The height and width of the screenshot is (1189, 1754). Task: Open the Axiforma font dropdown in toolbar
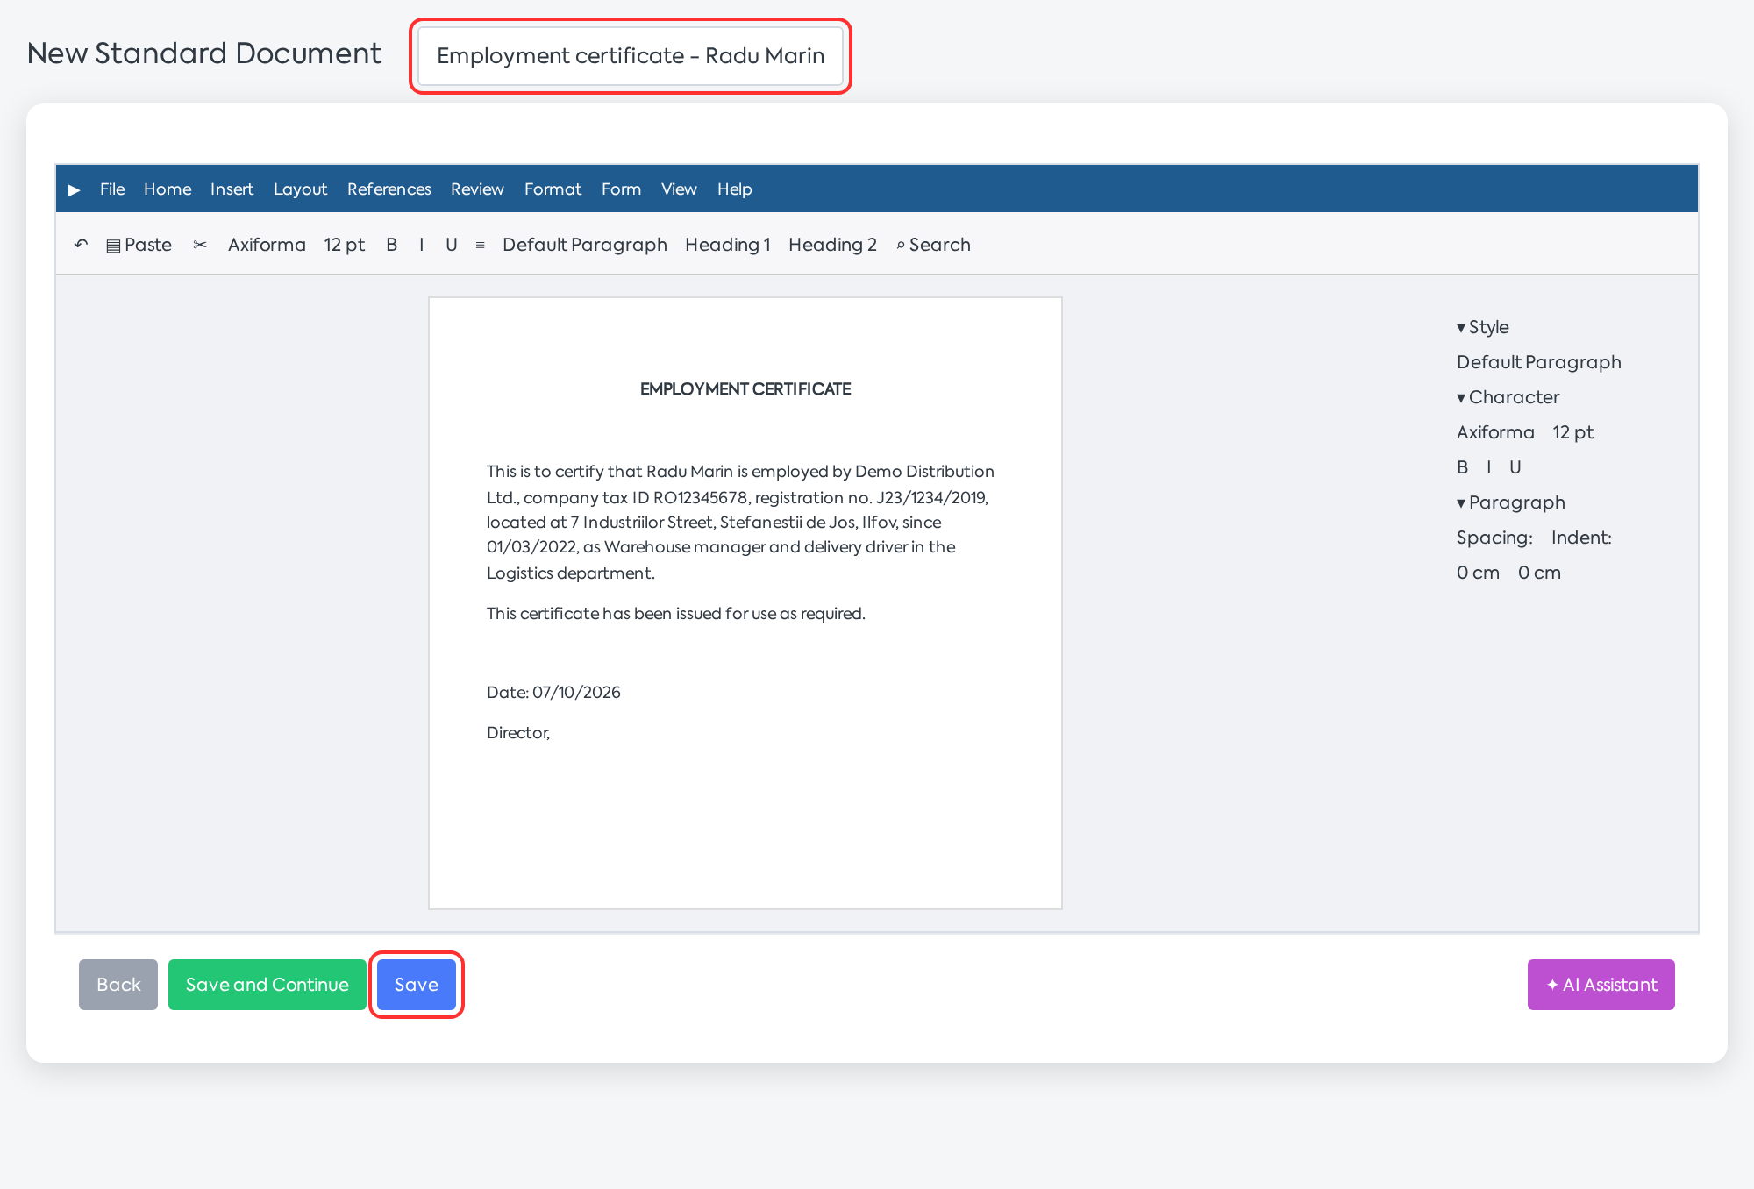[x=267, y=245]
